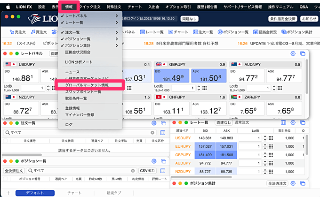Screen dimensions: 320x197
Task: Open settings gear of ポジション一覧 panel
Action: (x=154, y=161)
